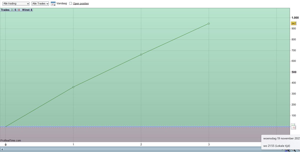Click the magnifier zoom icon at bottom right
Image resolution: width=300 pixels, height=152 pixels.
pos(293,150)
